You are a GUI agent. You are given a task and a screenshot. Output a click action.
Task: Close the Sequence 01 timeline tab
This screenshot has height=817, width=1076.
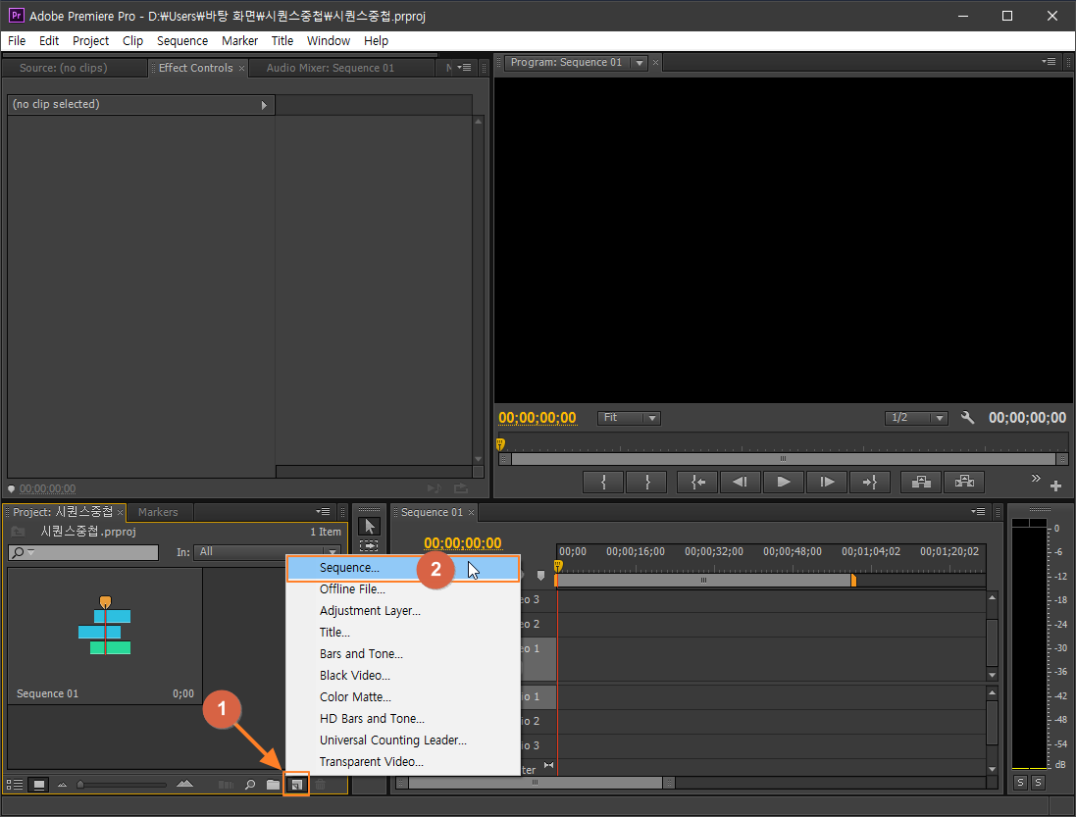click(472, 512)
